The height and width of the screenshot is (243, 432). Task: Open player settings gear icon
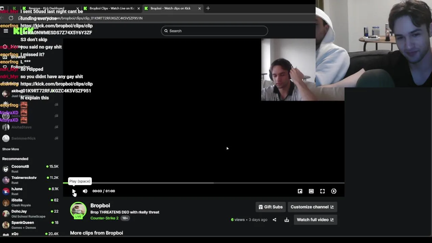[333, 191]
